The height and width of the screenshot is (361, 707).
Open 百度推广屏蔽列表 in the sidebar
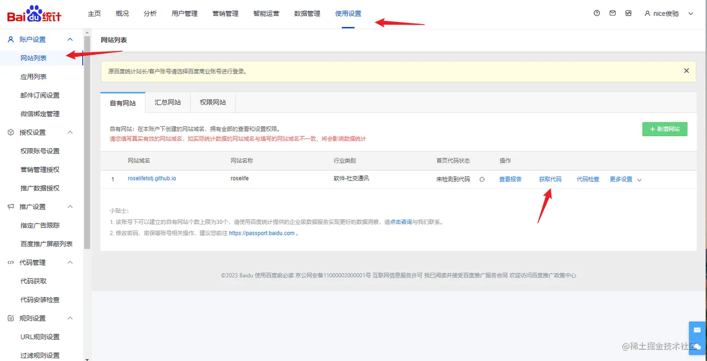47,244
